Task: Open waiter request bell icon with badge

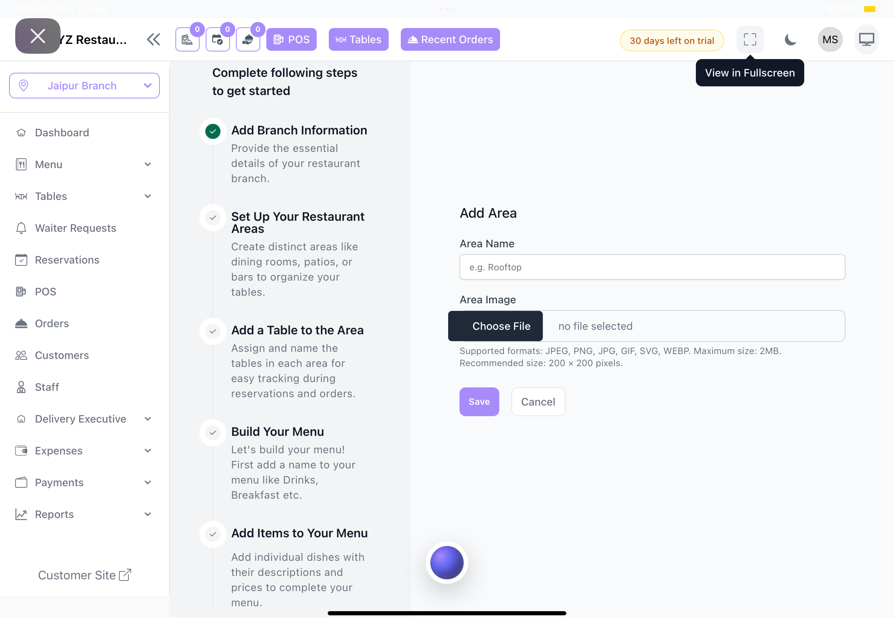Action: pos(248,39)
